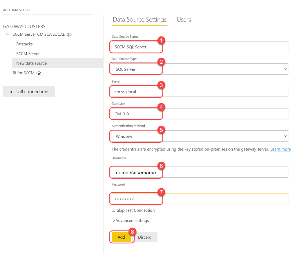Select SCCM Server data source in tree

pyautogui.click(x=28, y=54)
